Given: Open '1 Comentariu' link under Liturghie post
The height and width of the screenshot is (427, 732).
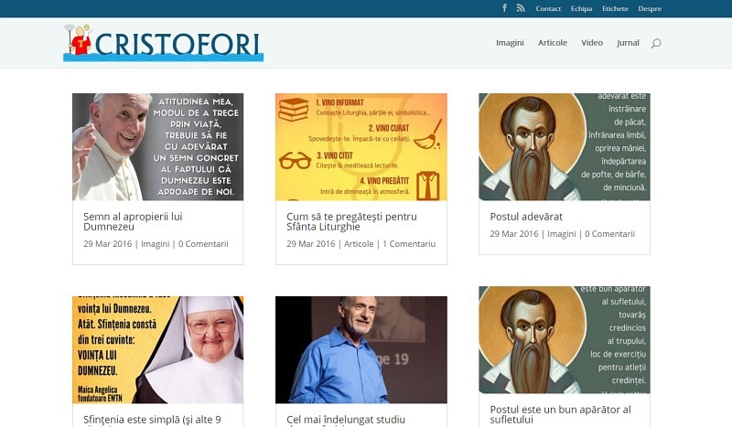Looking at the screenshot, I should (409, 243).
